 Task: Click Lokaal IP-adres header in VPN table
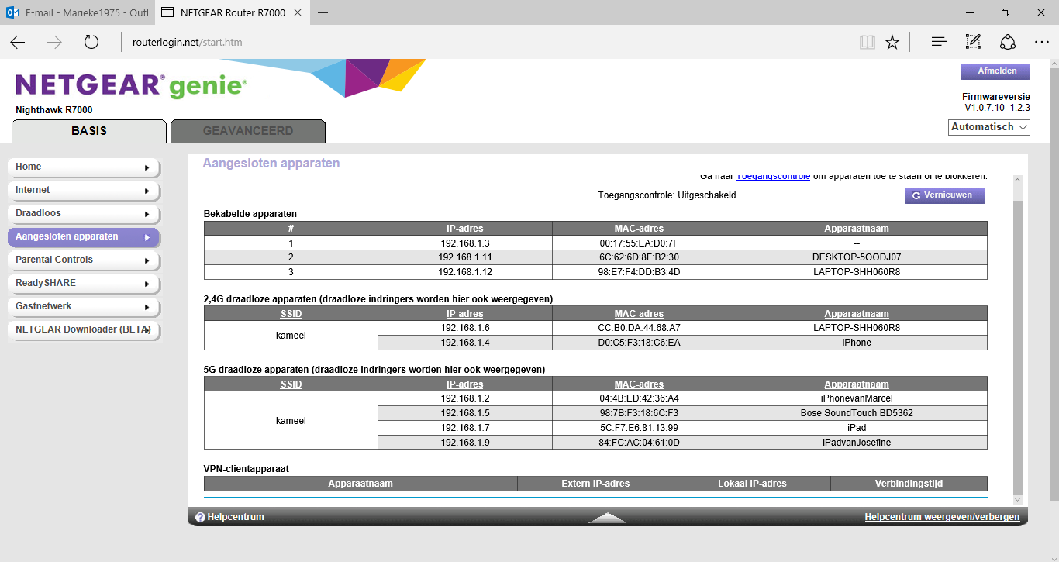pyautogui.click(x=752, y=484)
